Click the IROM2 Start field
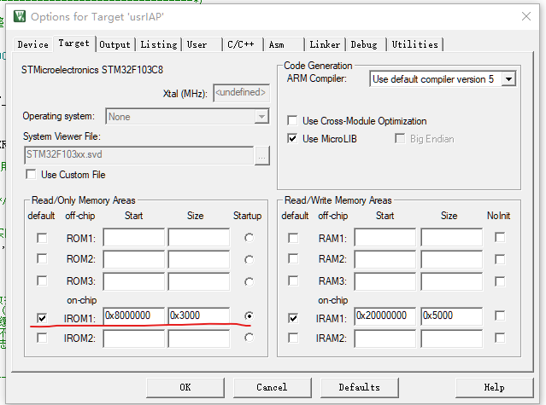 click(x=133, y=338)
